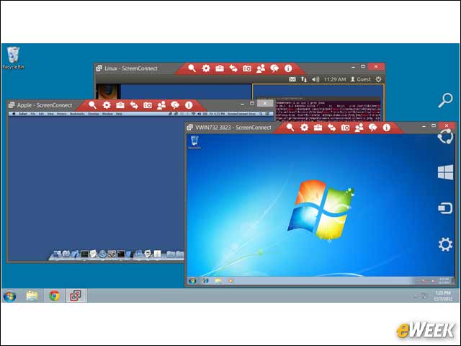Open Guest user menu in Linux panel
Image resolution: width=461 pixels, height=346 pixels.
(361, 79)
